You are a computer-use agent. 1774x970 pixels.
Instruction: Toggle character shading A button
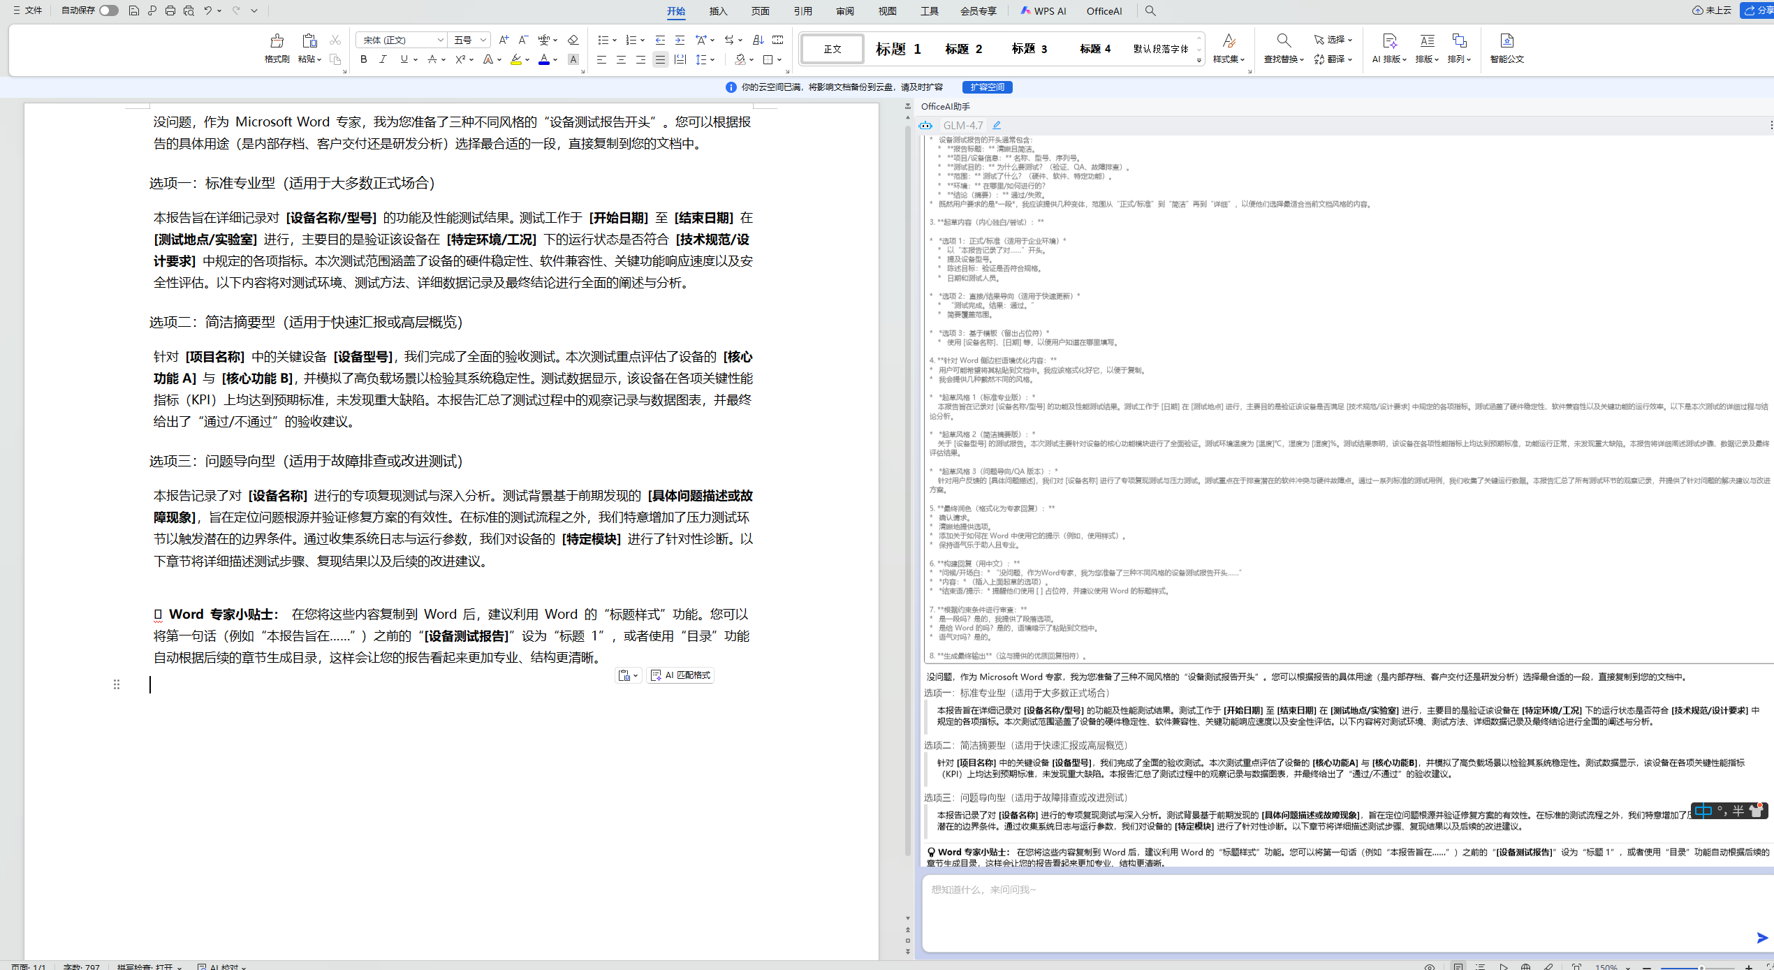[573, 60]
